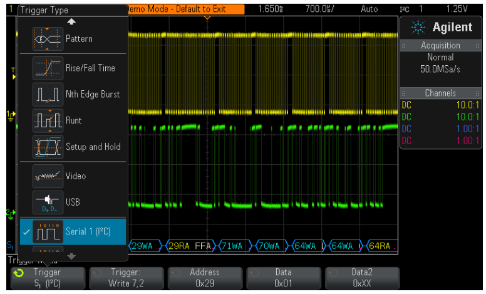Click blue channel 3 DC 1.00:1 row
This screenshot has height=294, width=486.
[x=440, y=129]
